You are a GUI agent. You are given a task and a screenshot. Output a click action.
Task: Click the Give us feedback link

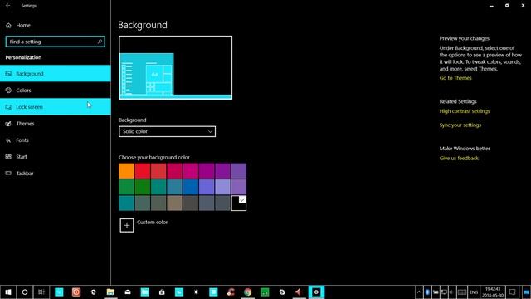(x=459, y=159)
